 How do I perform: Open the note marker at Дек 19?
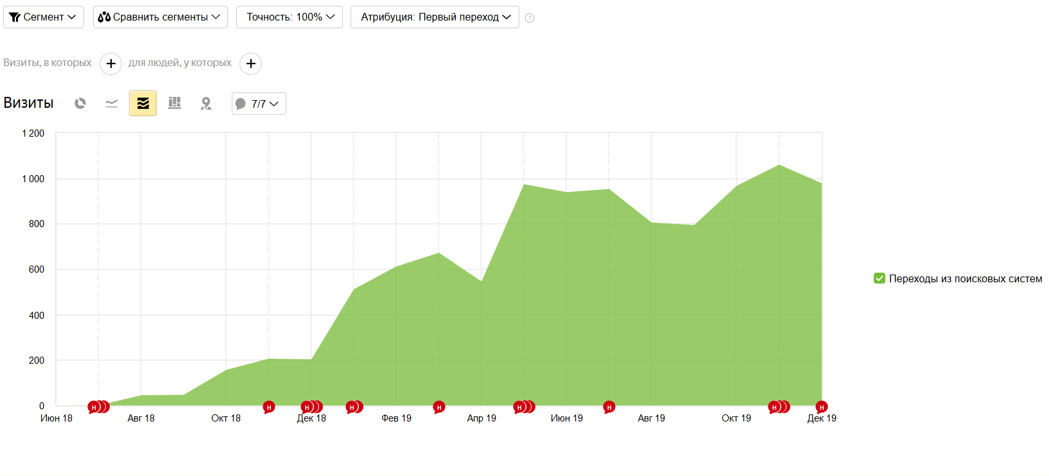click(821, 407)
